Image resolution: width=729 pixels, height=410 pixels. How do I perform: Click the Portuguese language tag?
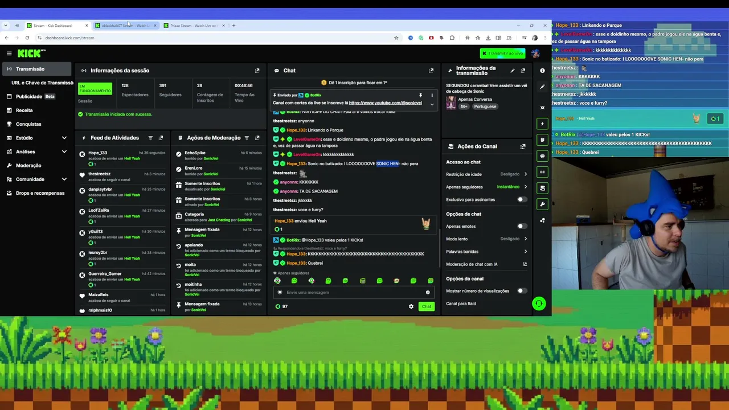[485, 106]
